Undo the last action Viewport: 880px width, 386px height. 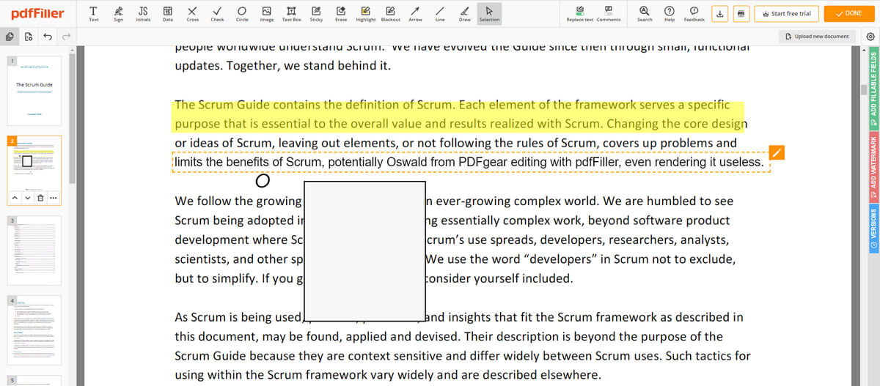click(48, 36)
